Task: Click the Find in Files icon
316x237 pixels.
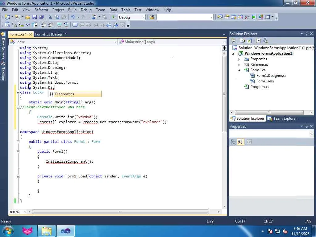Action: pyautogui.click(x=152, y=17)
